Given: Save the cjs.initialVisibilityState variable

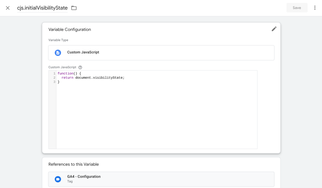Looking at the screenshot, I should coord(297,7).
